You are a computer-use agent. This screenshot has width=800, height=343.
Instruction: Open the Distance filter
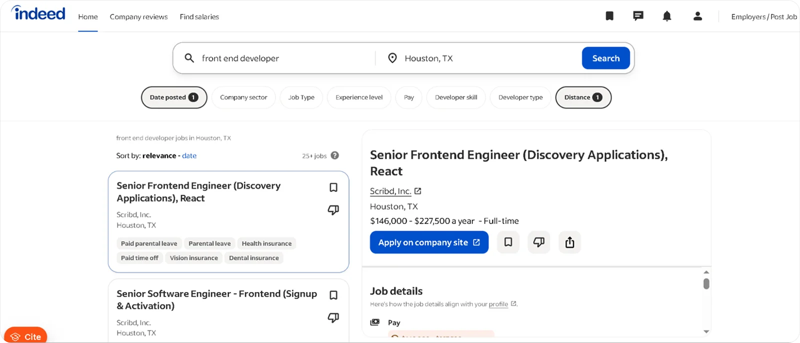point(583,97)
